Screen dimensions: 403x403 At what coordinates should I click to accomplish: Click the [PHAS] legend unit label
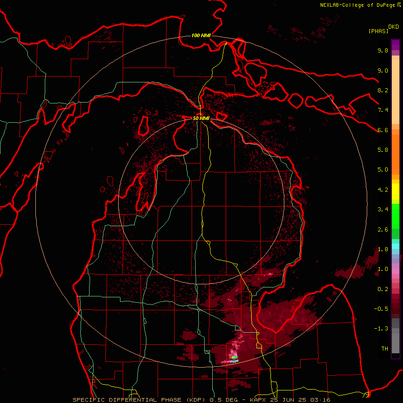click(378, 31)
